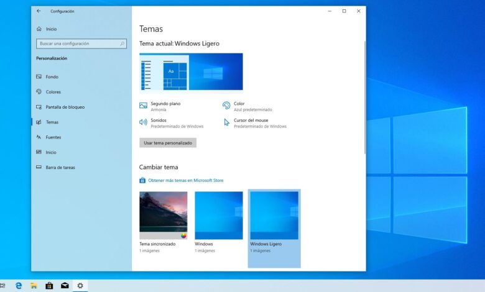
Task: Open the Fuentes settings page
Action: point(53,137)
